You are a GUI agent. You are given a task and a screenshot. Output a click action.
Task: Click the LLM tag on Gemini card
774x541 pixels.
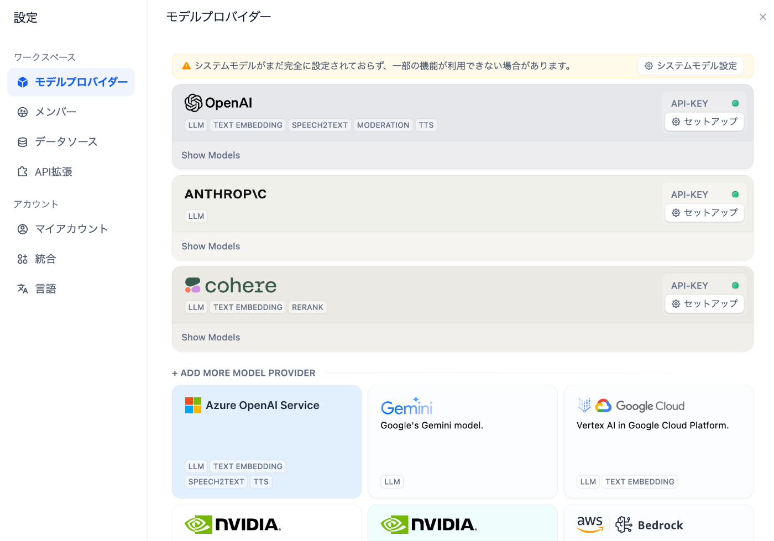click(x=392, y=482)
